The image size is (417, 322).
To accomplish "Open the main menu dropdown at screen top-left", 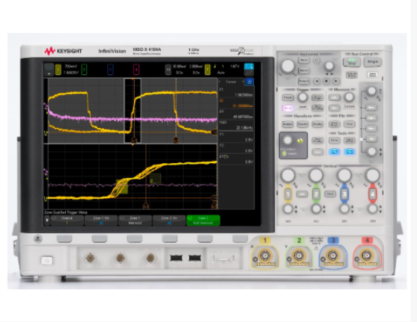I will pos(49,69).
